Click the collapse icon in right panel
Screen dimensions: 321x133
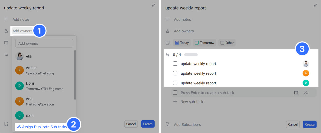point(315,5)
